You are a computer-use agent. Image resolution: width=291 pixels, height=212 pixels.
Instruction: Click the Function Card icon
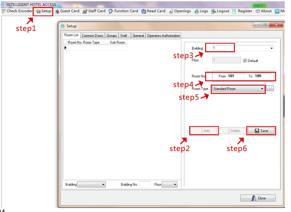(111, 11)
